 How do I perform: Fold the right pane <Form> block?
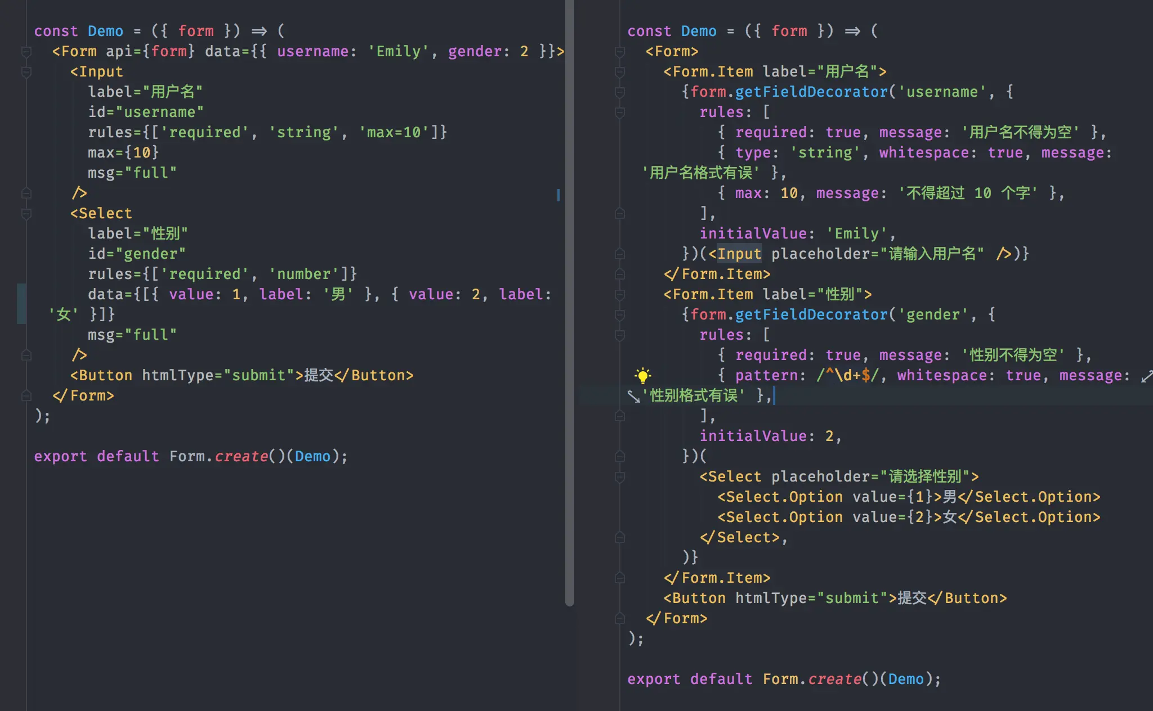pos(620,52)
